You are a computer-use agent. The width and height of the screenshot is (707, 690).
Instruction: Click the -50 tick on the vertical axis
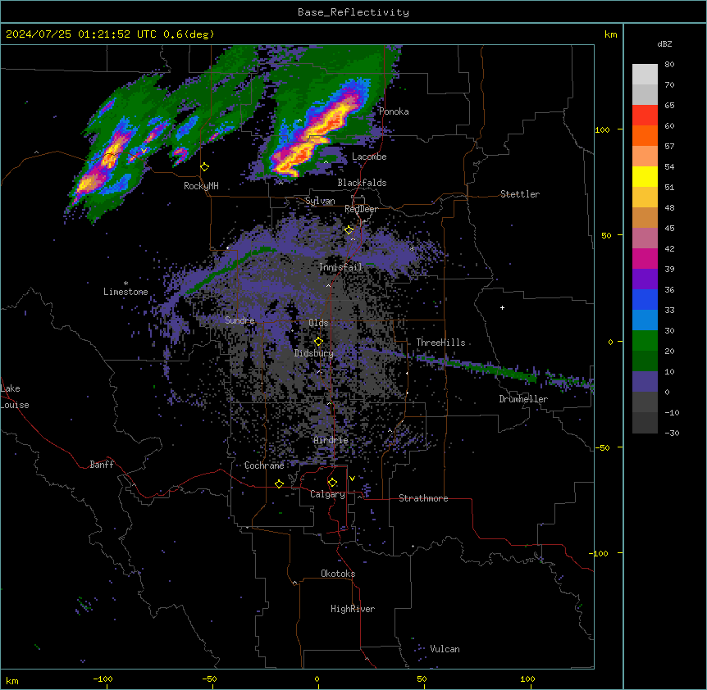(602, 447)
